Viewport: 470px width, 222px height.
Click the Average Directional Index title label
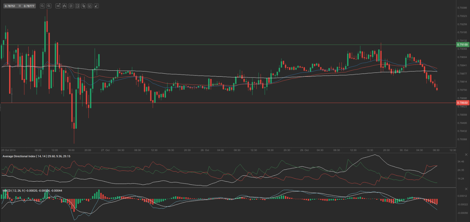pos(36,156)
